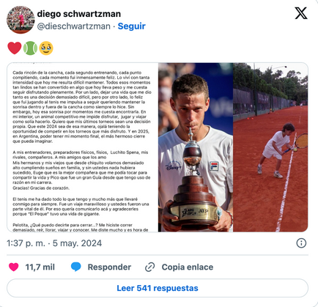
Task: Click the reply speech bubble icon
Action: click(76, 267)
